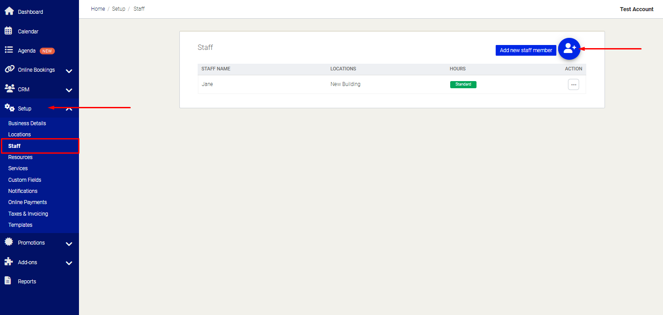Click the Dashboard home icon
Viewport: 663px width, 315px height.
pos(9,12)
